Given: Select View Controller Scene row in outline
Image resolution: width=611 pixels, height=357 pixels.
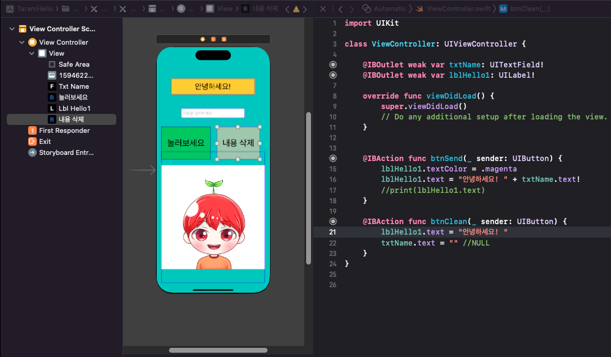Looking at the screenshot, I should [x=62, y=29].
